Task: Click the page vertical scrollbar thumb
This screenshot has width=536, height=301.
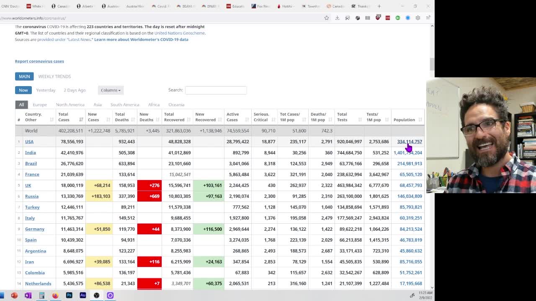Action: [432, 64]
